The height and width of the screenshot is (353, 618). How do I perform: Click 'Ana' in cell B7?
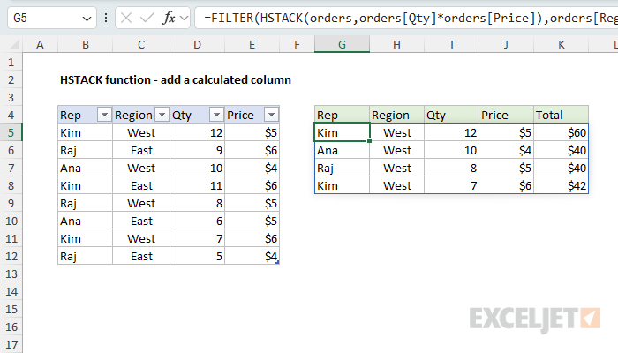click(85, 169)
